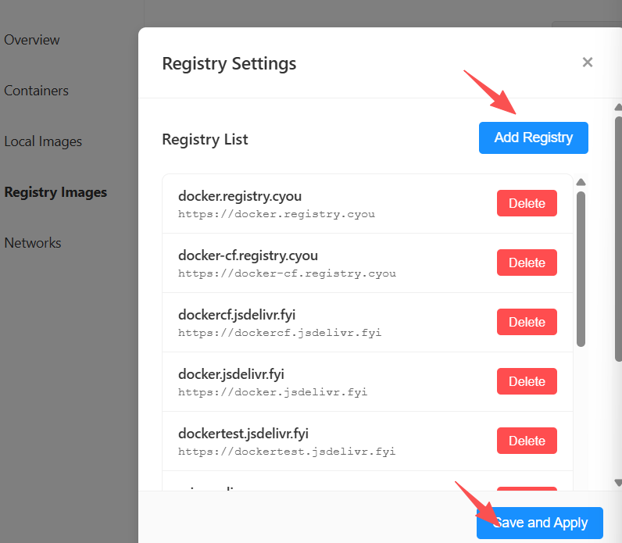Close the Registry Settings dialog
This screenshot has width=622, height=543.
(588, 63)
